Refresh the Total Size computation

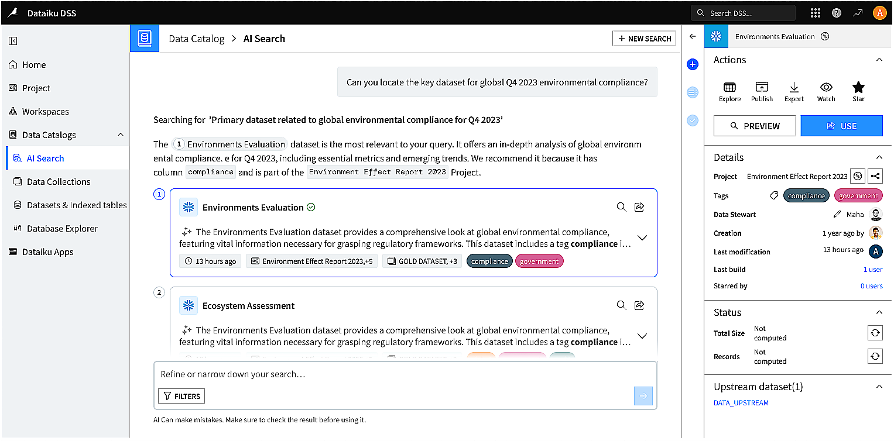875,333
